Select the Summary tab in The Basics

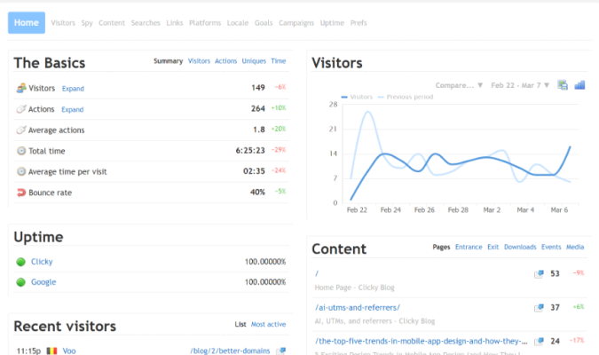(x=168, y=61)
